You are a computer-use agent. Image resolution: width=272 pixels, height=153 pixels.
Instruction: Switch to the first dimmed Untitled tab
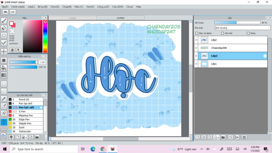point(72,18)
